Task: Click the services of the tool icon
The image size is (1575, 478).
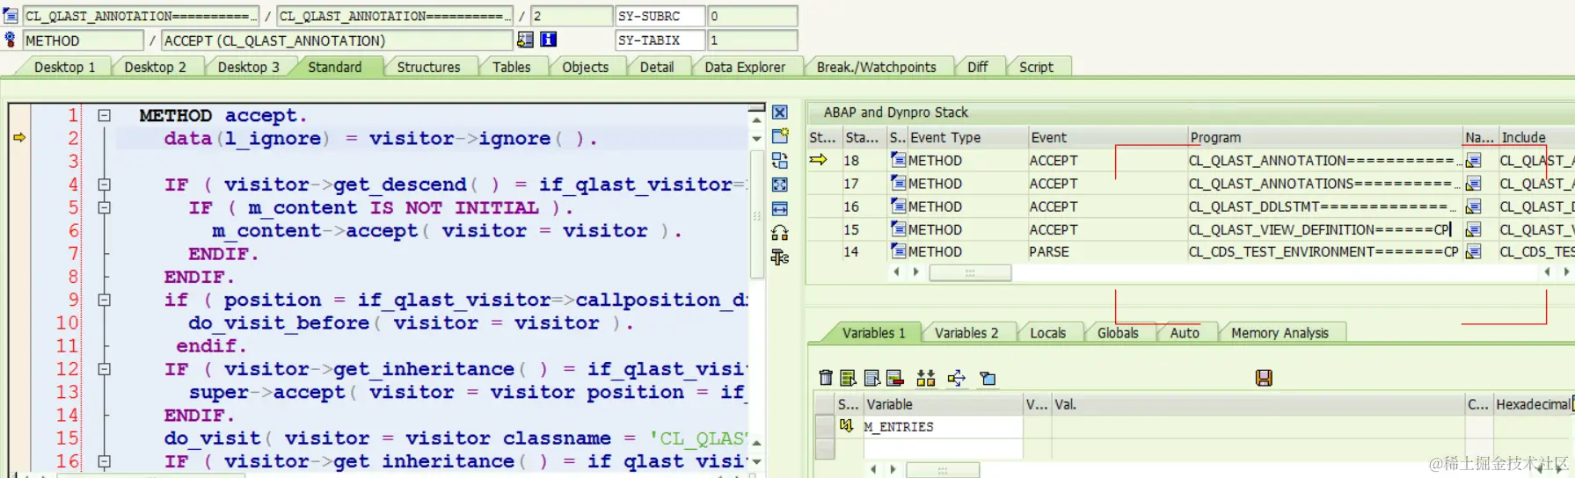Action: coord(779,233)
